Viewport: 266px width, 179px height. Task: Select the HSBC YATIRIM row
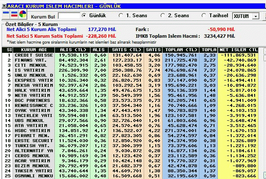pos(130,131)
